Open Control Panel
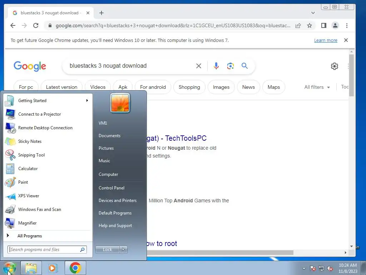The width and height of the screenshot is (366, 275). [x=119, y=188]
